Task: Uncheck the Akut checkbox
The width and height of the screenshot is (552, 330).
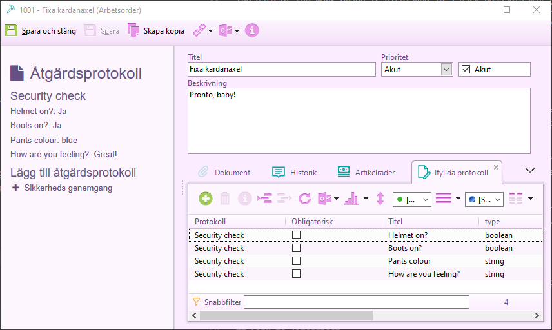Action: (x=466, y=70)
